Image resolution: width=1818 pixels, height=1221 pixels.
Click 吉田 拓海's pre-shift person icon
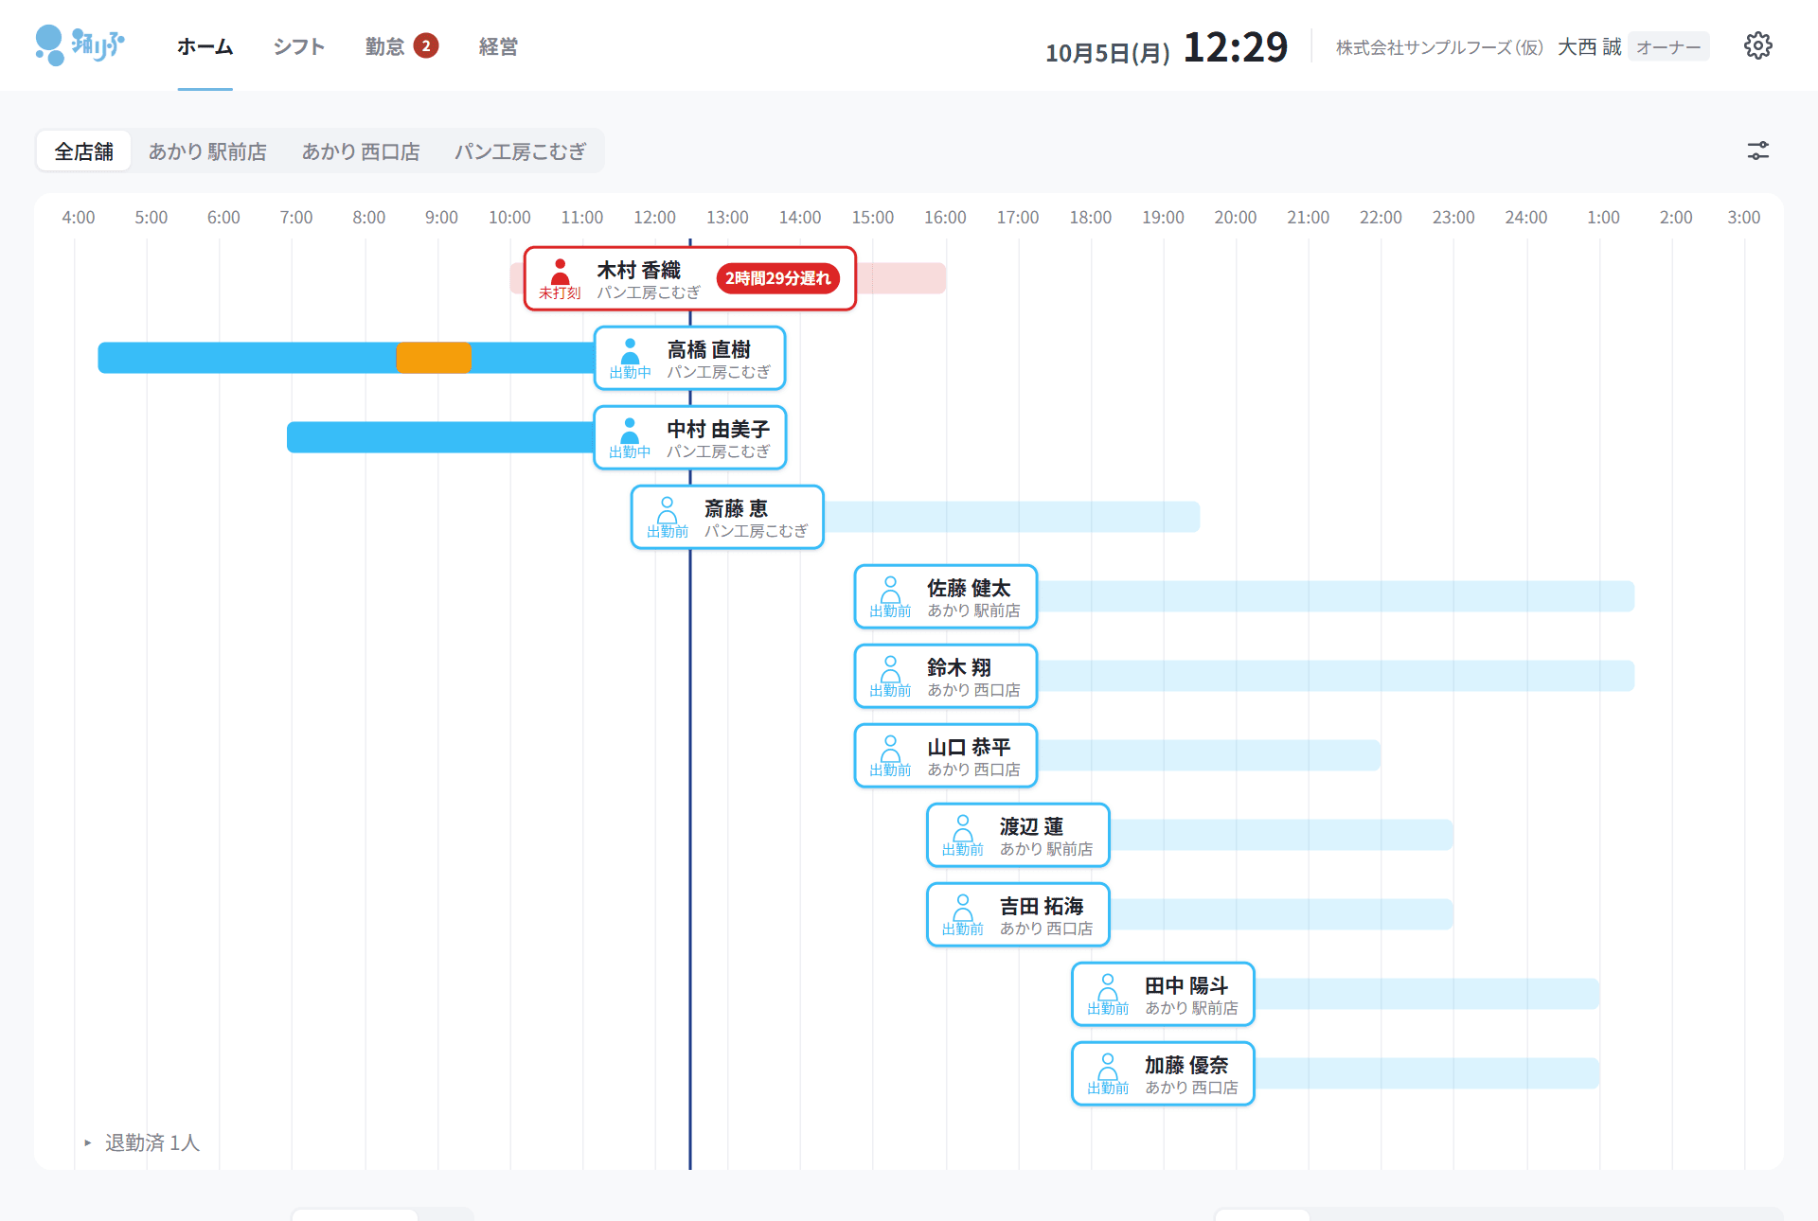tap(962, 909)
